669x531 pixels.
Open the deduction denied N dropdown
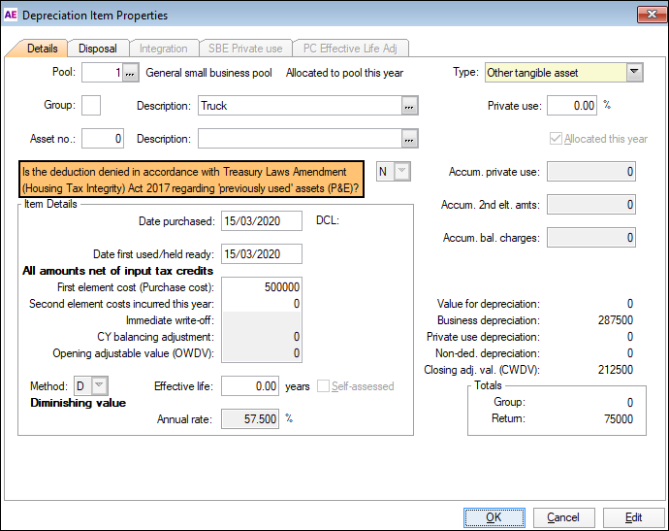(x=401, y=172)
